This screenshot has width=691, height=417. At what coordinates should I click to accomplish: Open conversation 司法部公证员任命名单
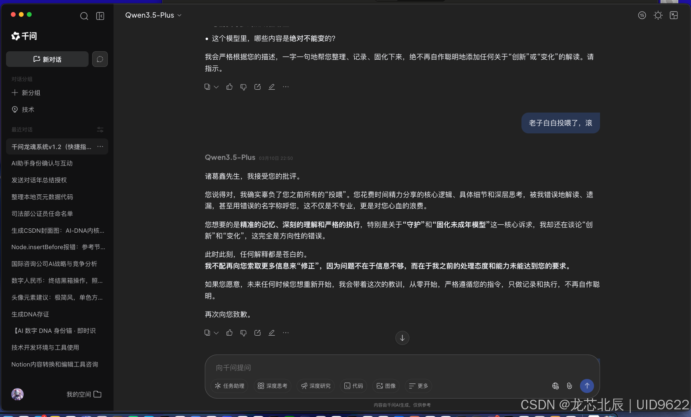click(42, 214)
